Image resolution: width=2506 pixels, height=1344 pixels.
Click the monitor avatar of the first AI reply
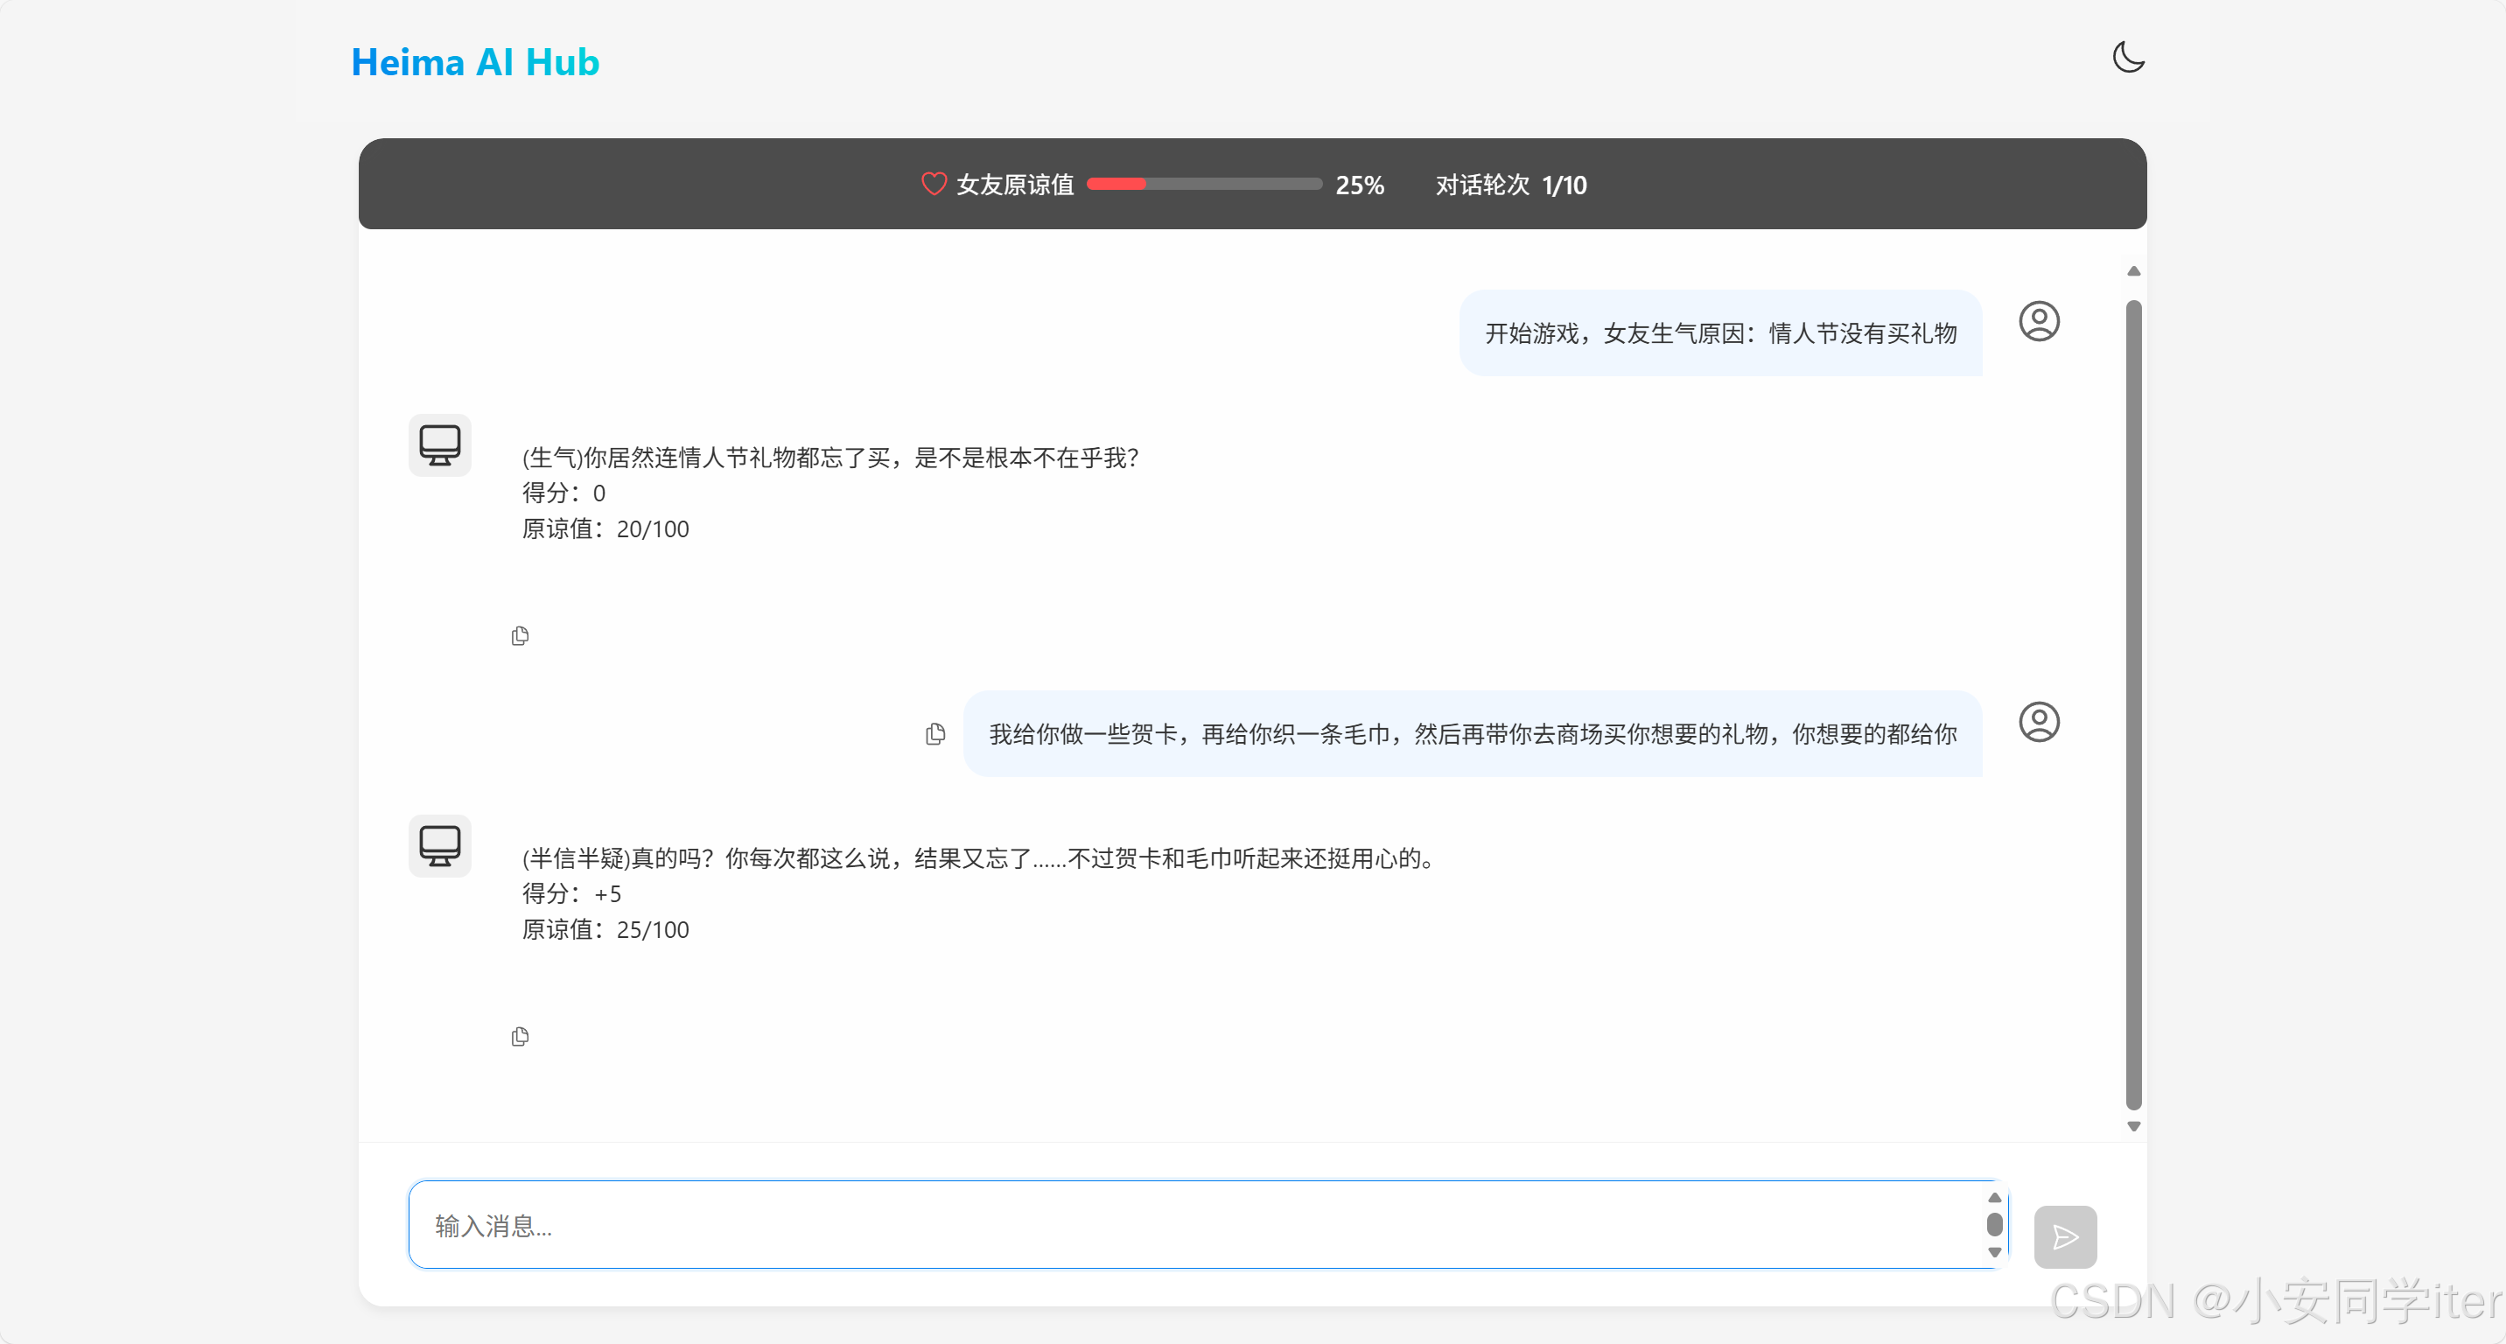pyautogui.click(x=440, y=444)
